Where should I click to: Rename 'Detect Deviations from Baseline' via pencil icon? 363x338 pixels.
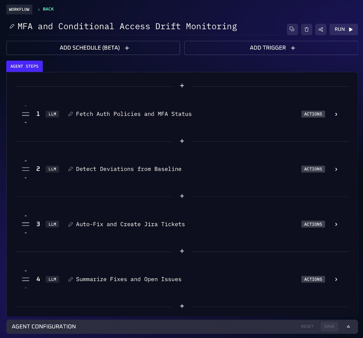[70, 169]
